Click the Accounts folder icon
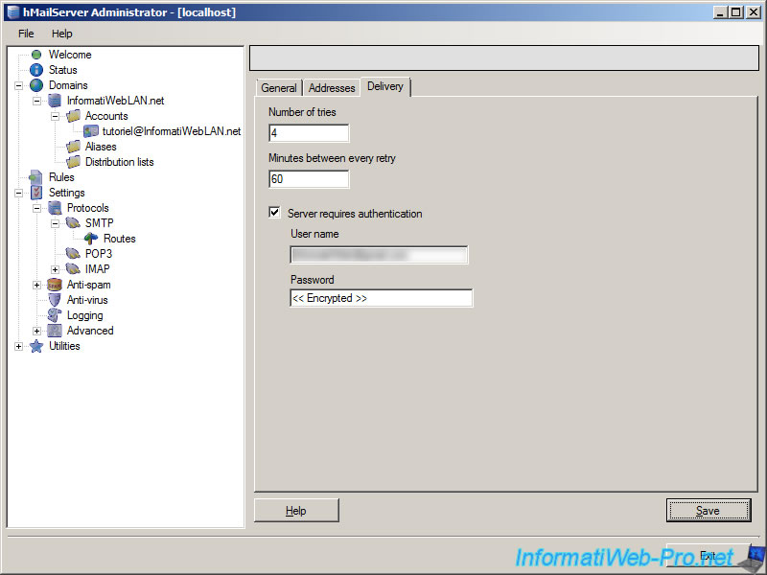 75,116
